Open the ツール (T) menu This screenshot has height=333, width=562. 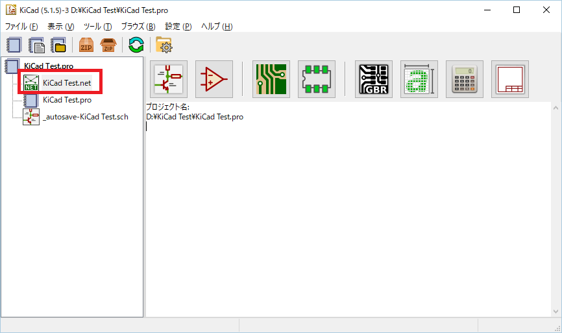pyautogui.click(x=97, y=27)
